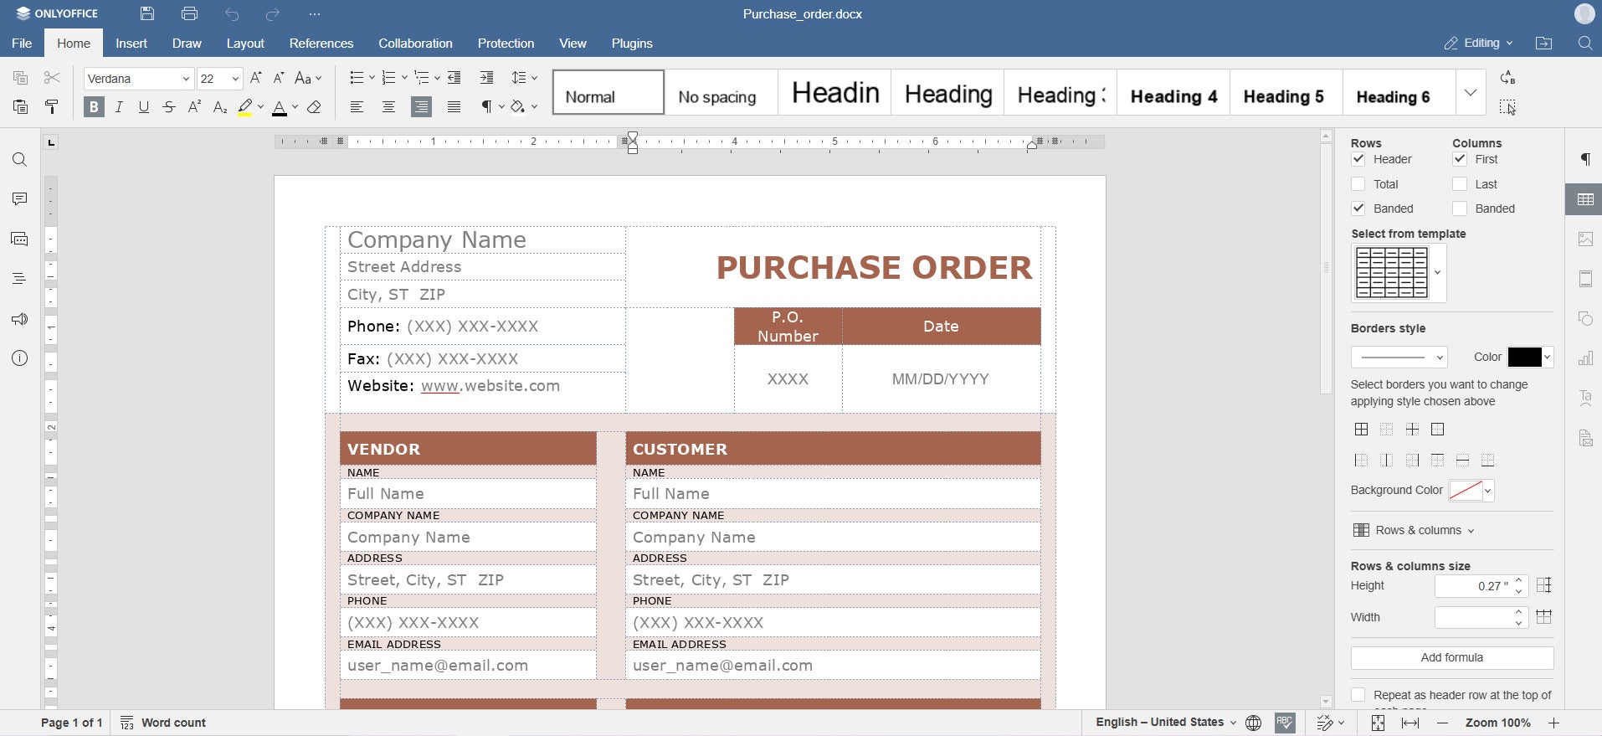Expand the Rows & columns dropdown
Screen dimensions: 1602x736
pos(1415,530)
